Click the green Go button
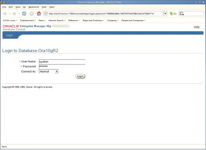 coord(173,13)
